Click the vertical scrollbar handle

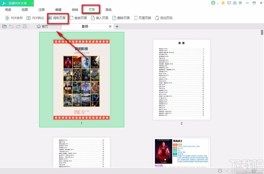pyautogui.click(x=262, y=32)
